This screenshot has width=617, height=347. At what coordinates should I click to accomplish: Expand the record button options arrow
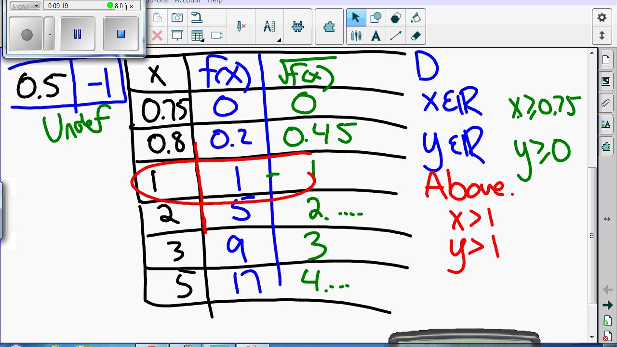tap(49, 34)
